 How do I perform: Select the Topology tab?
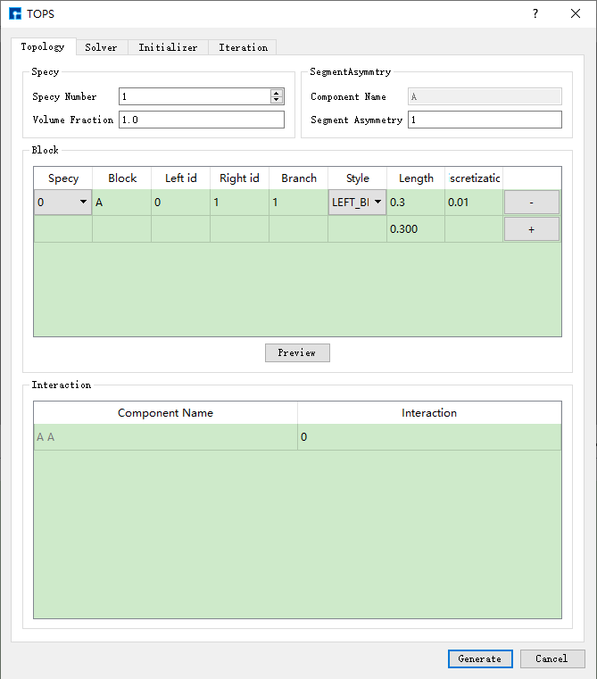click(43, 47)
